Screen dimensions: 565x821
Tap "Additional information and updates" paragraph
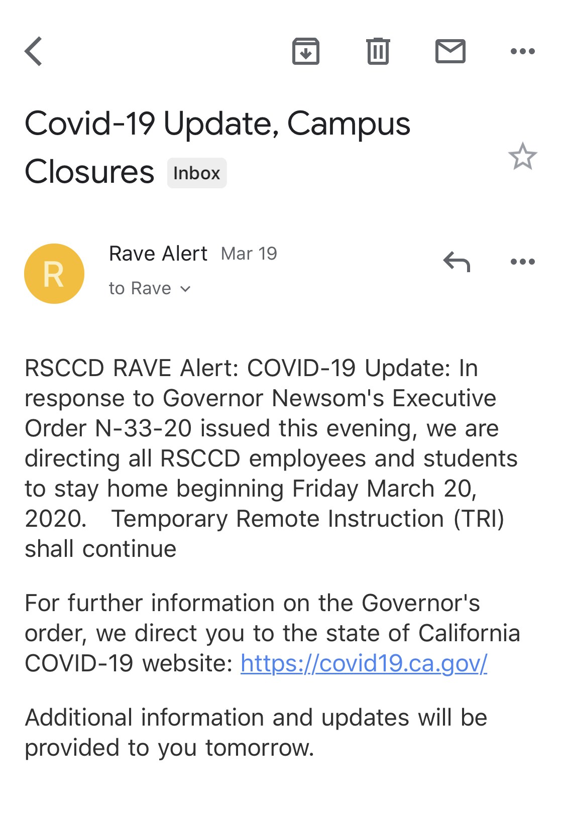(256, 733)
